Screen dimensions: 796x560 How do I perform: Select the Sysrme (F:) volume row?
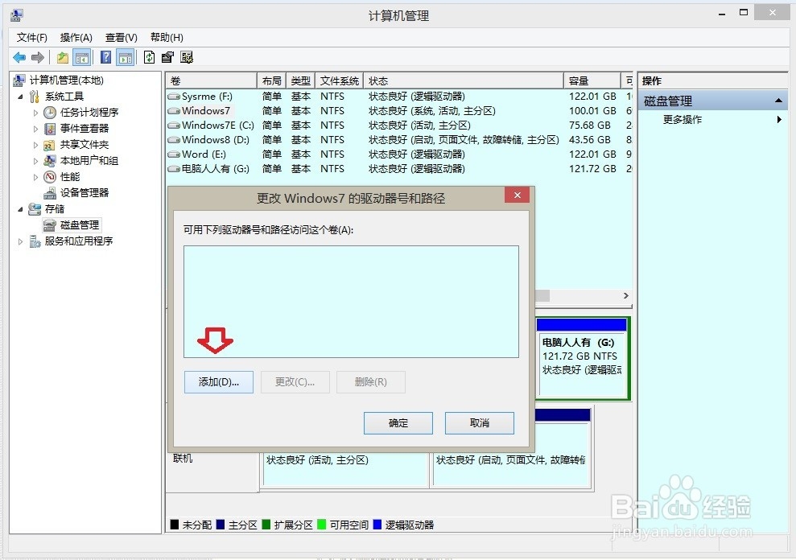pyautogui.click(x=399, y=97)
